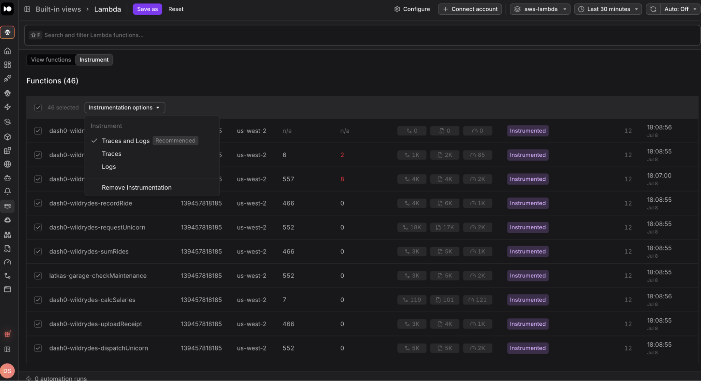Open the gauge icon in sidebar
This screenshot has height=381, width=701.
(7, 262)
